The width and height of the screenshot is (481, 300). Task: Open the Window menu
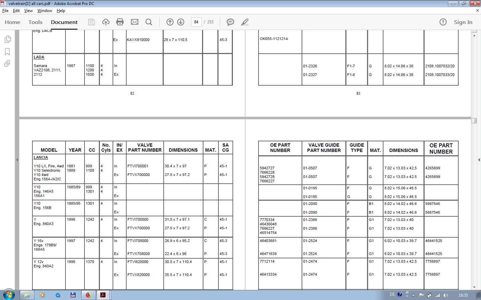click(x=45, y=11)
